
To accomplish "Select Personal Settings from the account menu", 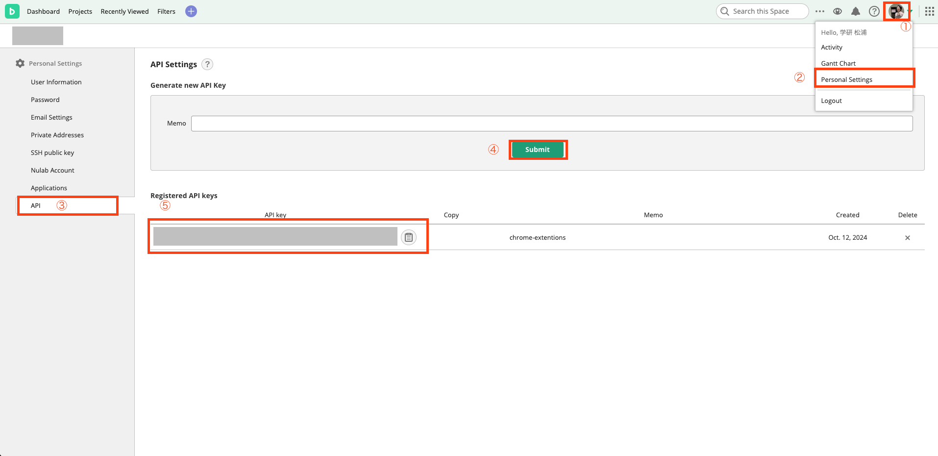I will click(x=846, y=79).
